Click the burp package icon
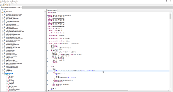 (x=3, y=13)
